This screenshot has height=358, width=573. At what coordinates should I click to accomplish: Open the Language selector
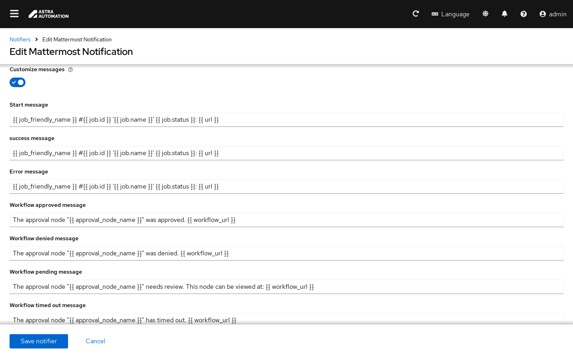click(x=450, y=14)
